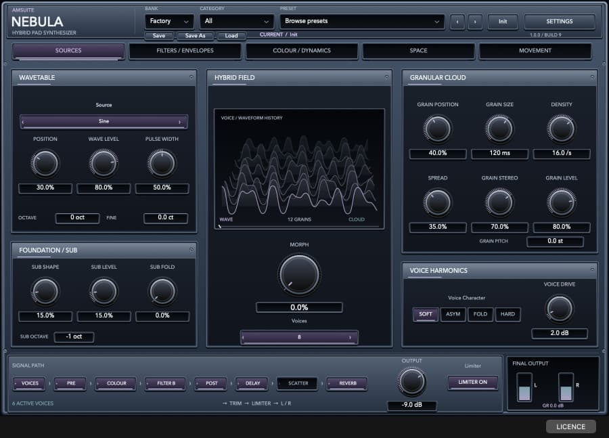Viewport: 609px width, 438px height.
Task: Select the HARD voice character
Action: tap(507, 314)
